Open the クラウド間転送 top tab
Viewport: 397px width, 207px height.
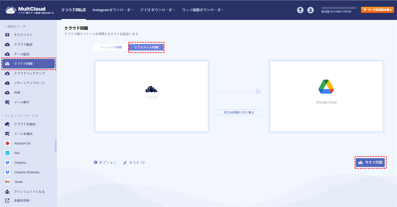(73, 10)
